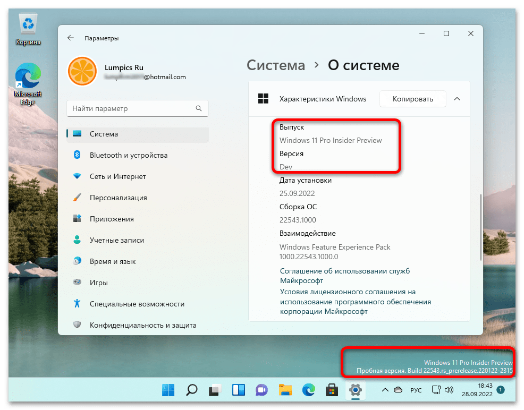524x410 pixels.
Task: Collapse the Характеристики Windows section
Action: click(457, 99)
